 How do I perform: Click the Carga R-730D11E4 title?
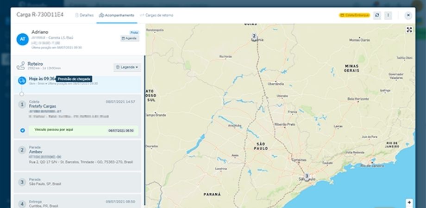pos(40,15)
